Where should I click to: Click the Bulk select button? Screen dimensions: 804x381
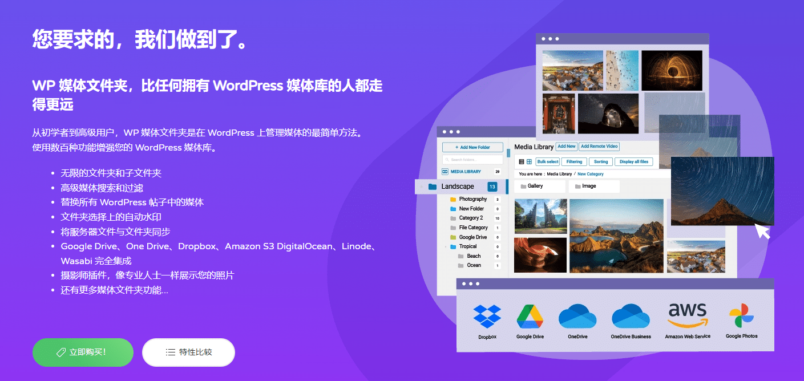point(547,162)
